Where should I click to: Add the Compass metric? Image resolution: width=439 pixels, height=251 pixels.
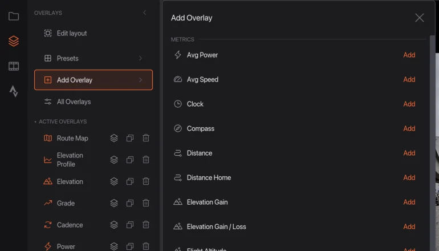[409, 128]
